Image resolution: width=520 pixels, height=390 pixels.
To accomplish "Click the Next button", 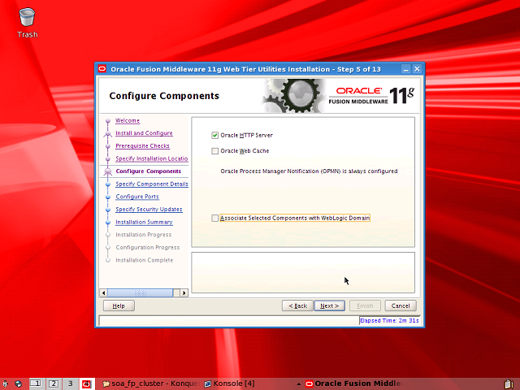I will pyautogui.click(x=329, y=305).
